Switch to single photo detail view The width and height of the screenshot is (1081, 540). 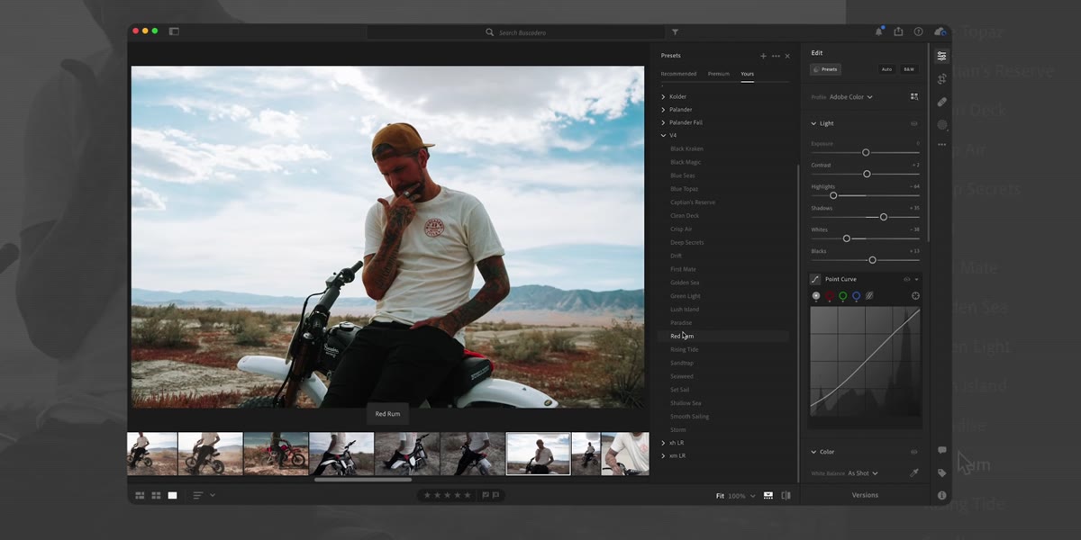[x=172, y=495]
